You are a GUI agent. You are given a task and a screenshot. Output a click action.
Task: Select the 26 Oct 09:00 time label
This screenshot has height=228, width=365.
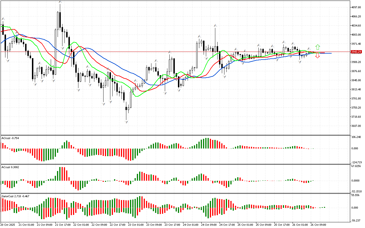pos(318,225)
